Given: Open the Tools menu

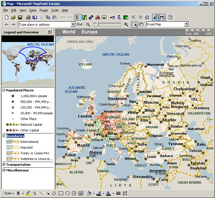Looking at the screenshot, I should [x=55, y=10].
